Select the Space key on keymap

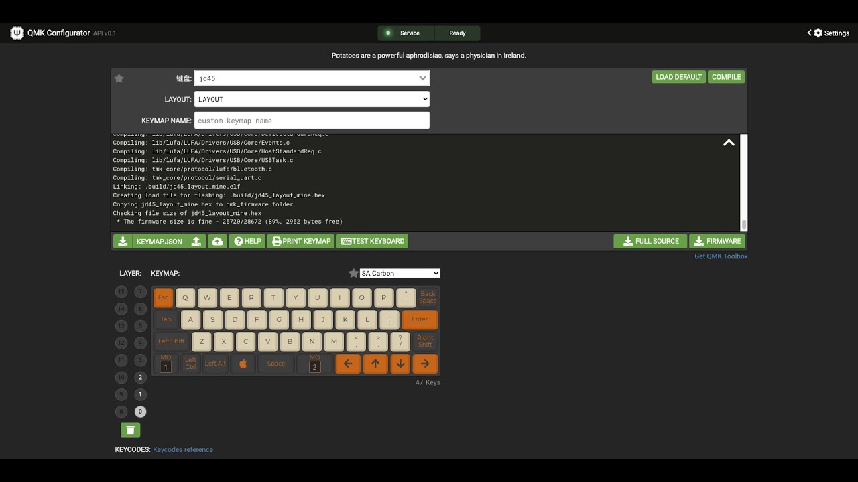click(276, 364)
